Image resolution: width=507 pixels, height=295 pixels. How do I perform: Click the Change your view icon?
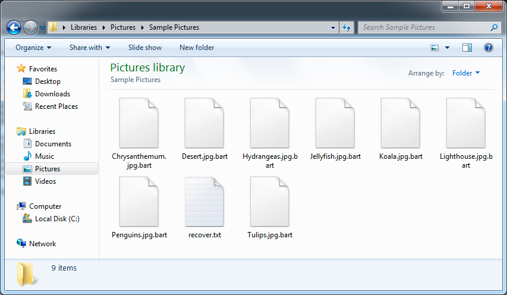pos(434,48)
